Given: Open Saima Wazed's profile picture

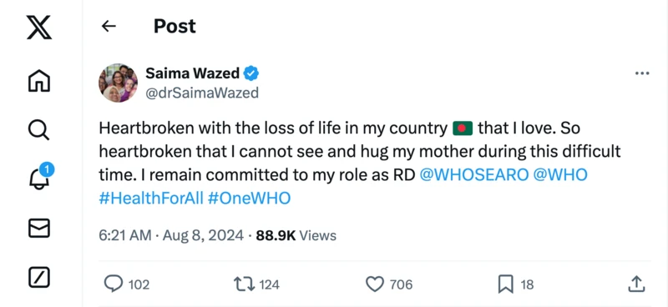Looking at the screenshot, I should pos(118,83).
